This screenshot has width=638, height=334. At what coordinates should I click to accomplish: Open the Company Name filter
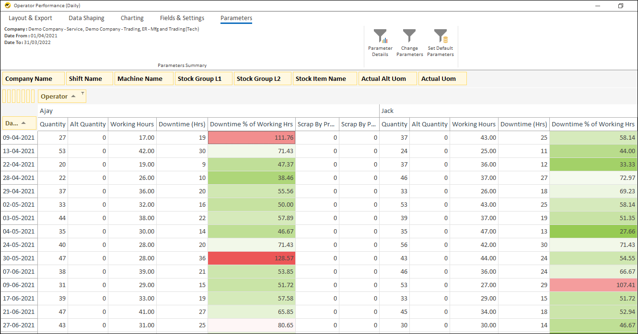(33, 78)
